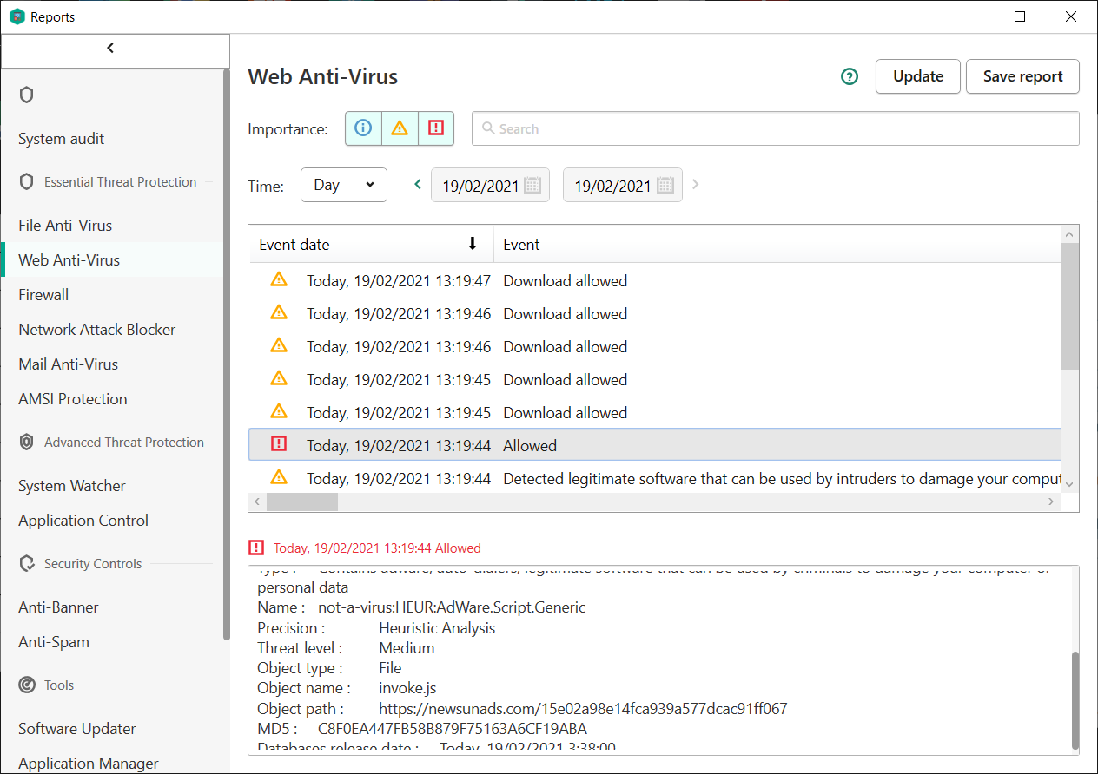Click the Essential Threat Protection shield icon
The width and height of the screenshot is (1098, 774).
(27, 182)
